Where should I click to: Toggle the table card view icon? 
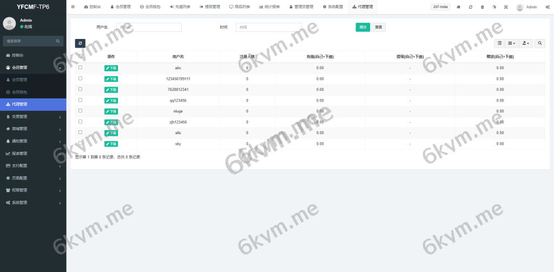point(499,43)
